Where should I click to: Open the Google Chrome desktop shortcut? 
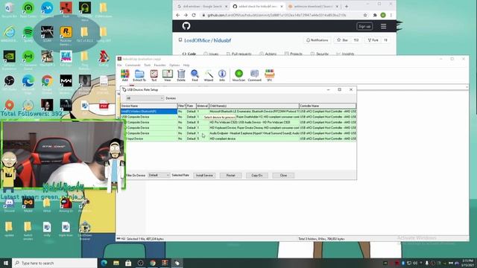[x=47, y=83]
